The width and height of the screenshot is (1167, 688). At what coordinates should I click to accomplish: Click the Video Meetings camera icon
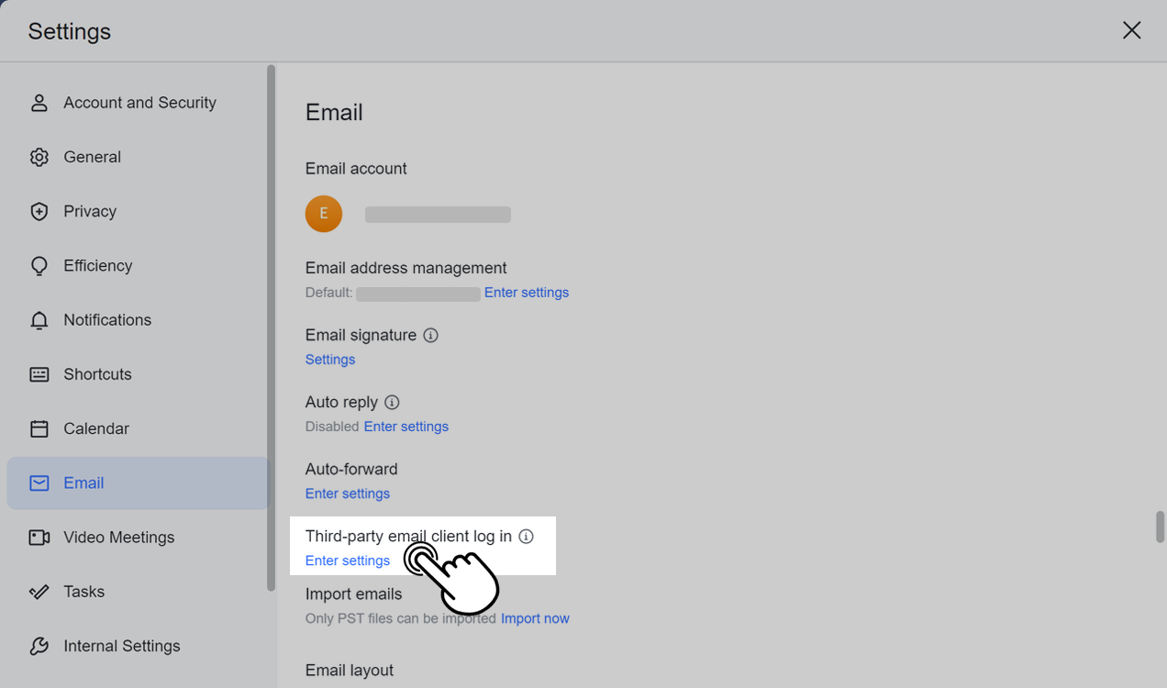[x=39, y=538]
